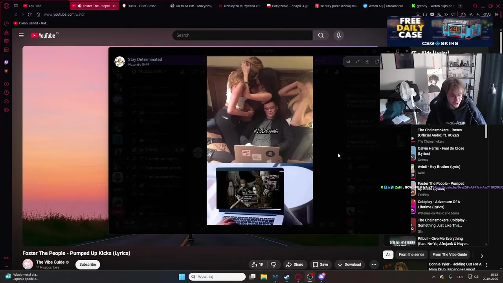Screen dimensions: 503x283
Task: Focus the YouTube Search input field
Action: 242,35
